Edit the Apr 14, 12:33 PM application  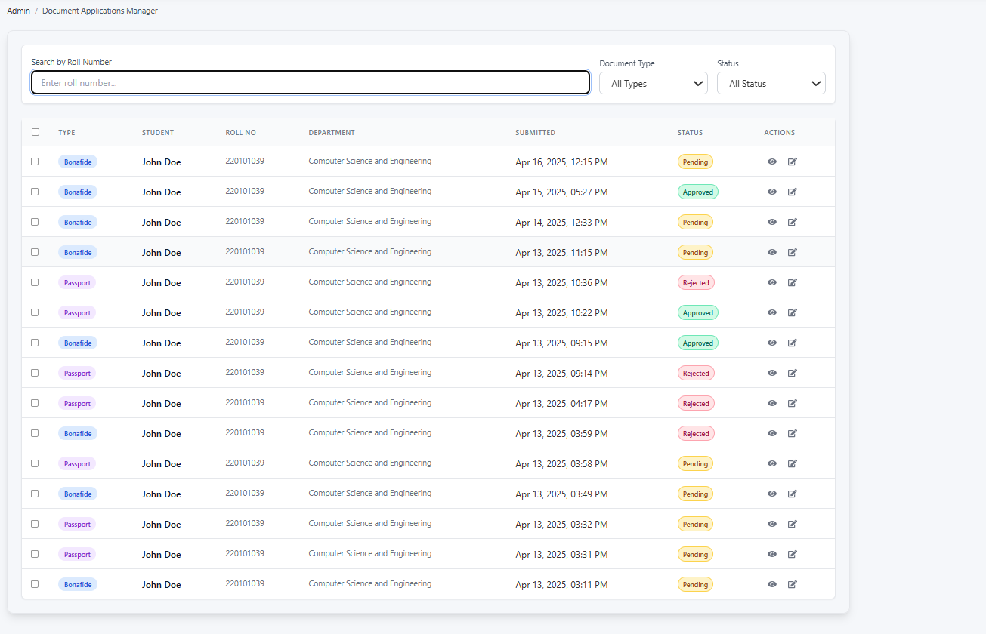793,222
